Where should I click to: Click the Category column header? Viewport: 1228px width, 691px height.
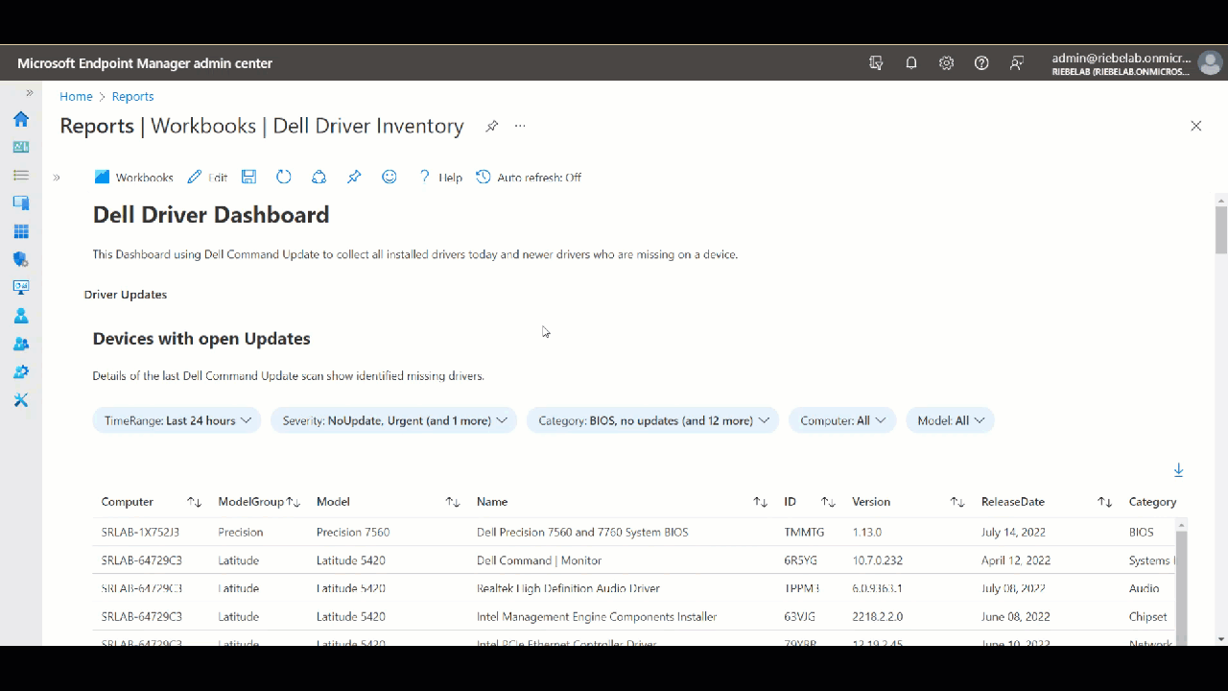click(x=1152, y=502)
